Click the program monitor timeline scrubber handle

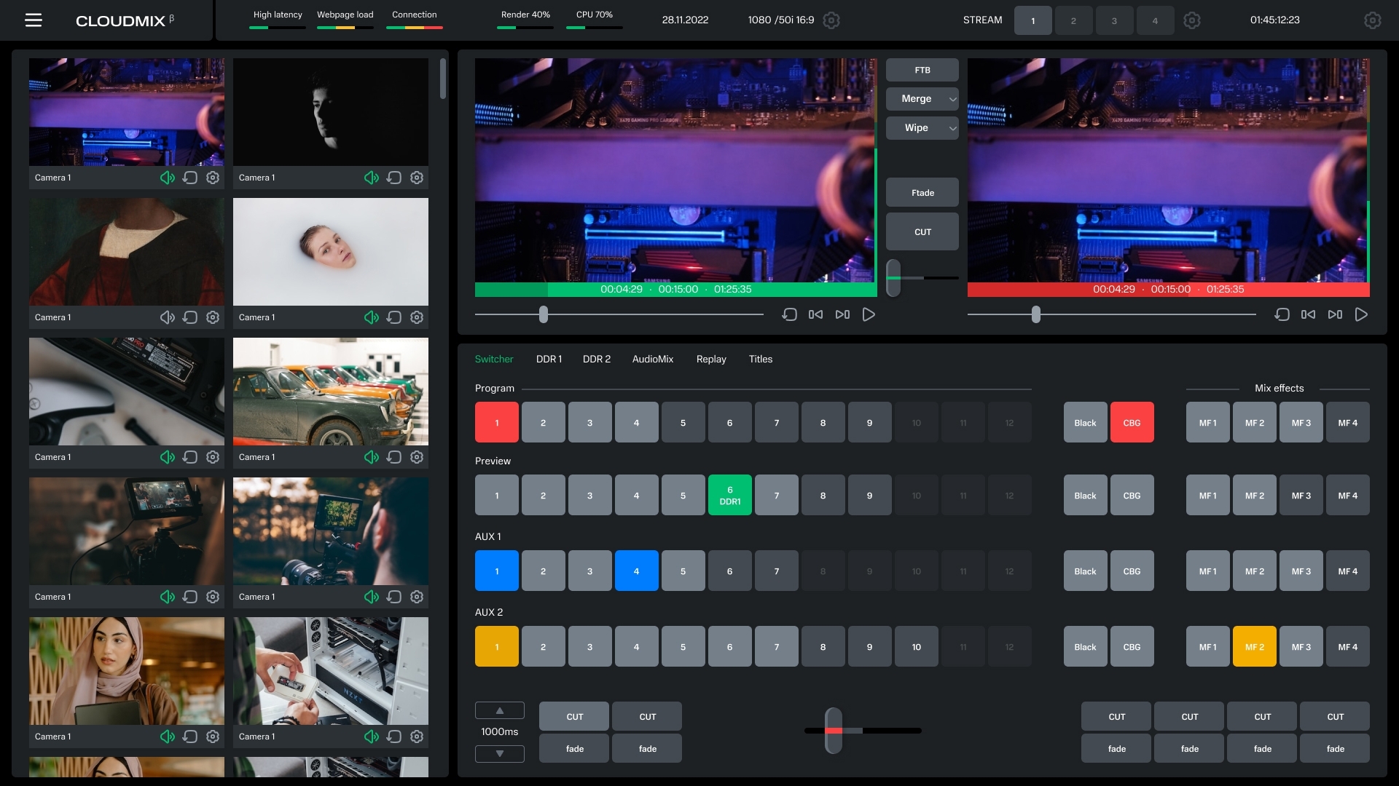(1035, 314)
